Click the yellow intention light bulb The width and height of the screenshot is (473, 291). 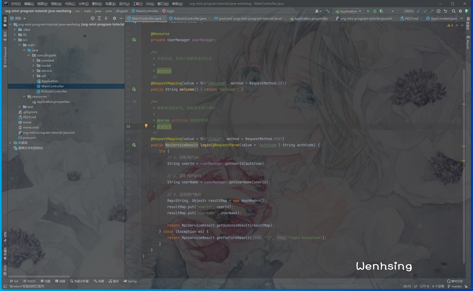(x=146, y=126)
